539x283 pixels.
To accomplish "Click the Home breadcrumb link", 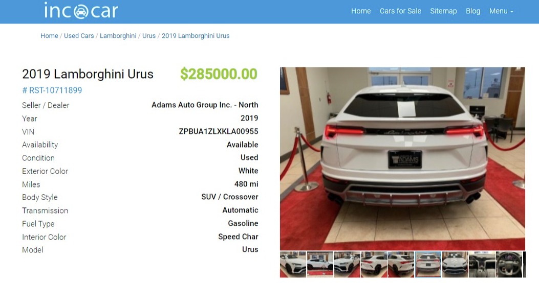I will (x=49, y=36).
